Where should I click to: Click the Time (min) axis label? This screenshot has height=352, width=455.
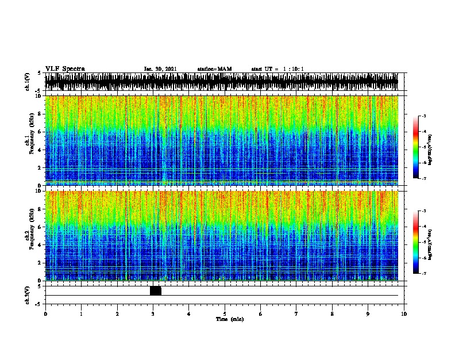(230, 319)
